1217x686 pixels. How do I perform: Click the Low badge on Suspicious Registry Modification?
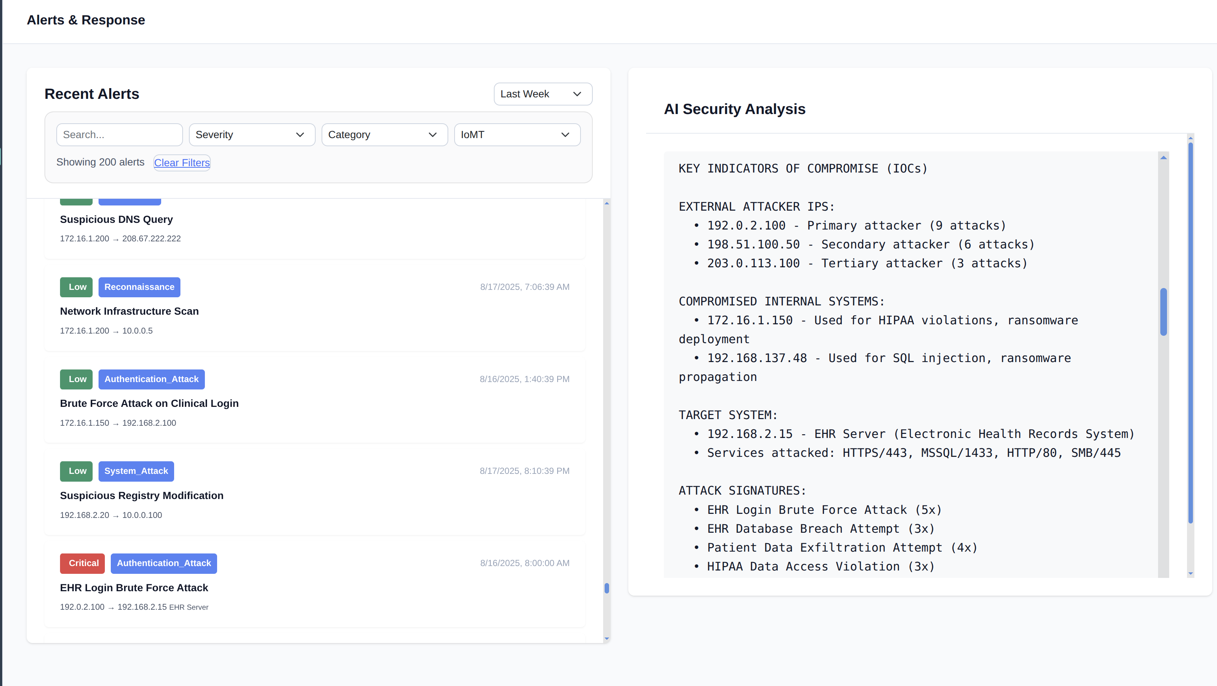pyautogui.click(x=76, y=471)
